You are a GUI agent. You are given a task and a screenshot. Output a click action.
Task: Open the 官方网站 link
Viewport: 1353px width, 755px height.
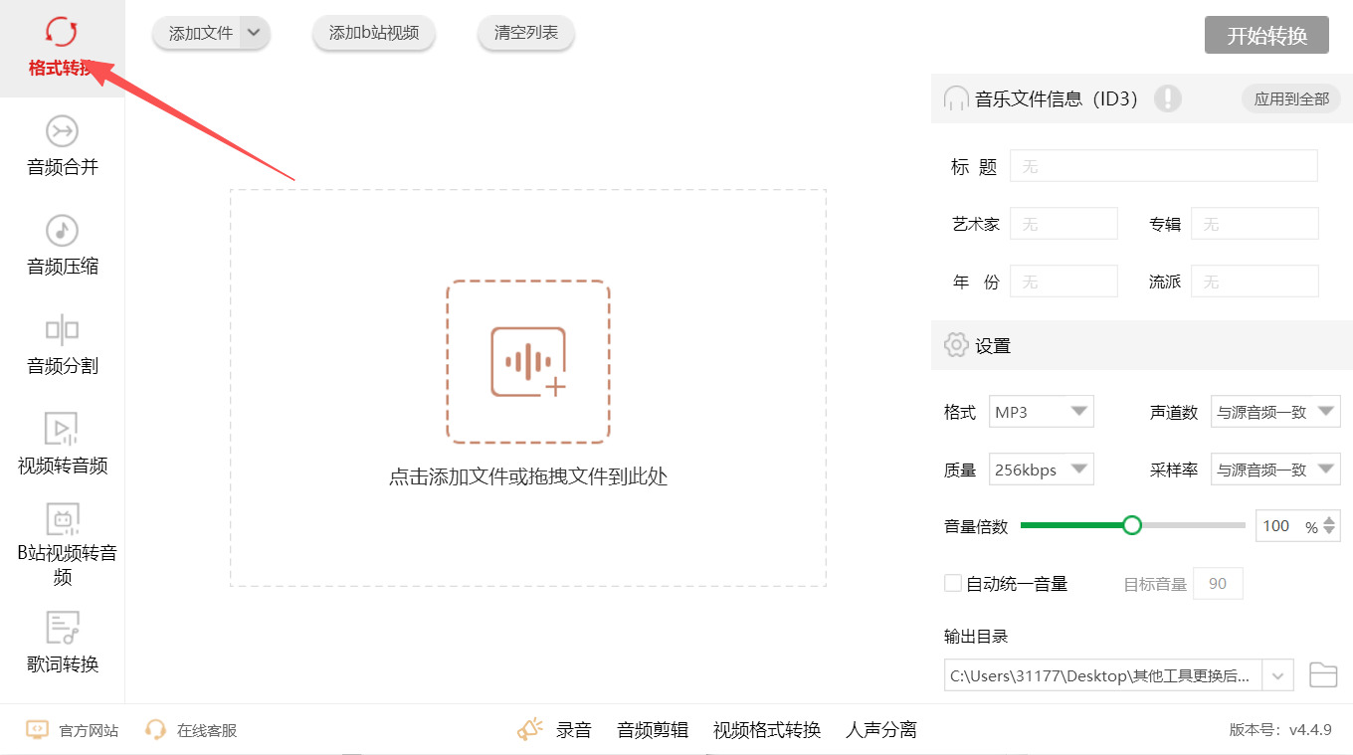[89, 730]
